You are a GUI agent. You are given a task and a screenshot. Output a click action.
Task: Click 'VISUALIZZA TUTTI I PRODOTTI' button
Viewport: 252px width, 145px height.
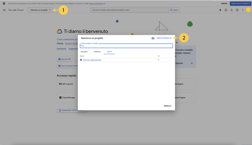pyautogui.click(x=72, y=110)
